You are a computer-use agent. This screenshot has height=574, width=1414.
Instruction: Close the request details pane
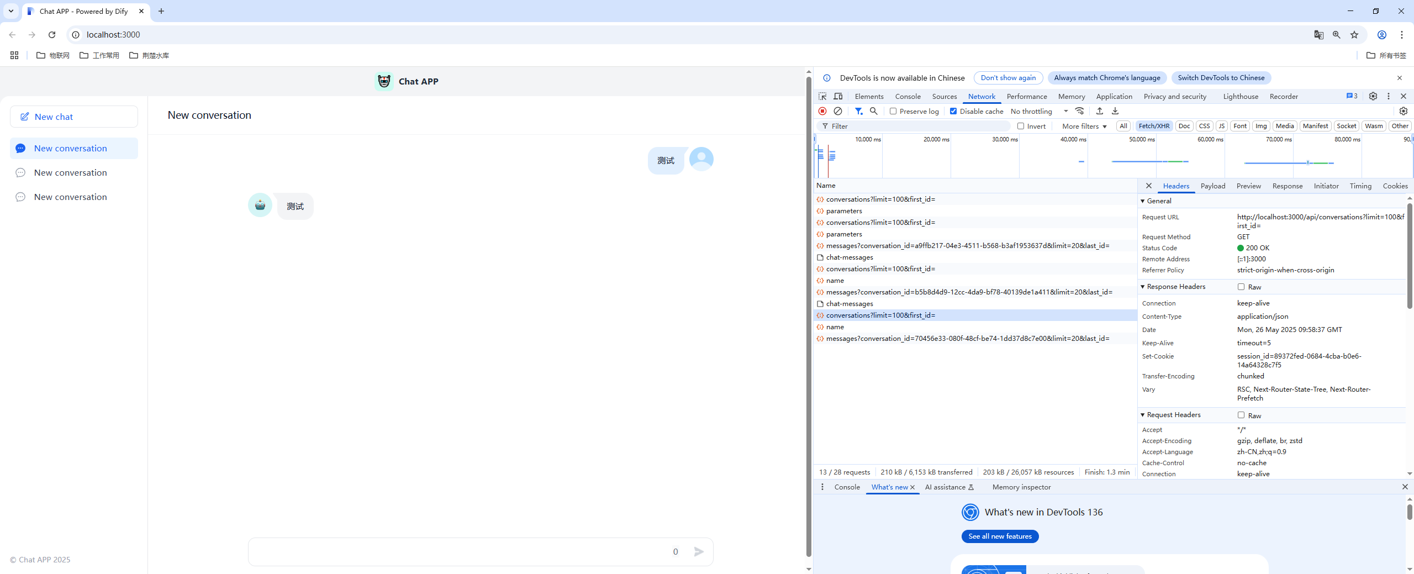tap(1149, 186)
